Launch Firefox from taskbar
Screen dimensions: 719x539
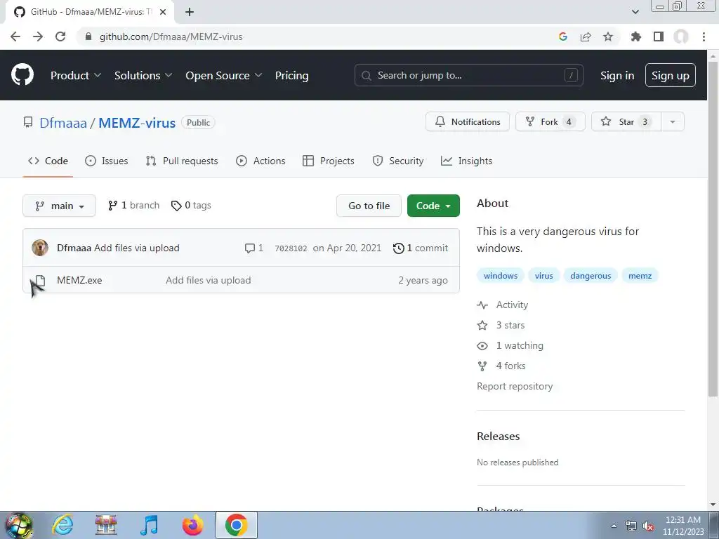(192, 525)
